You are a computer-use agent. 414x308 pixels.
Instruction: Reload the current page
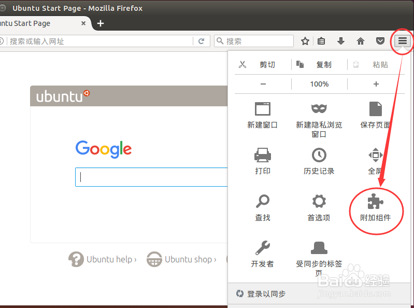pos(202,41)
